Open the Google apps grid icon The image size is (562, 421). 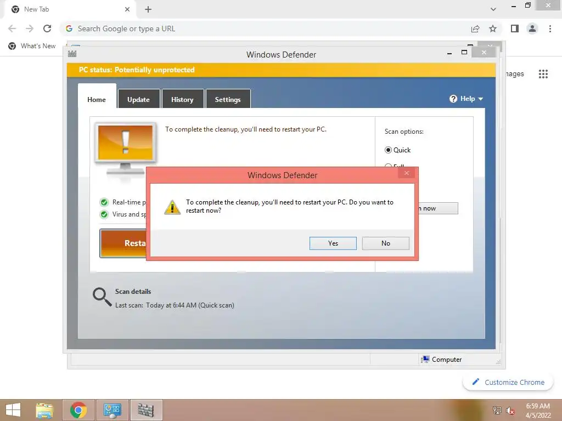coord(543,74)
